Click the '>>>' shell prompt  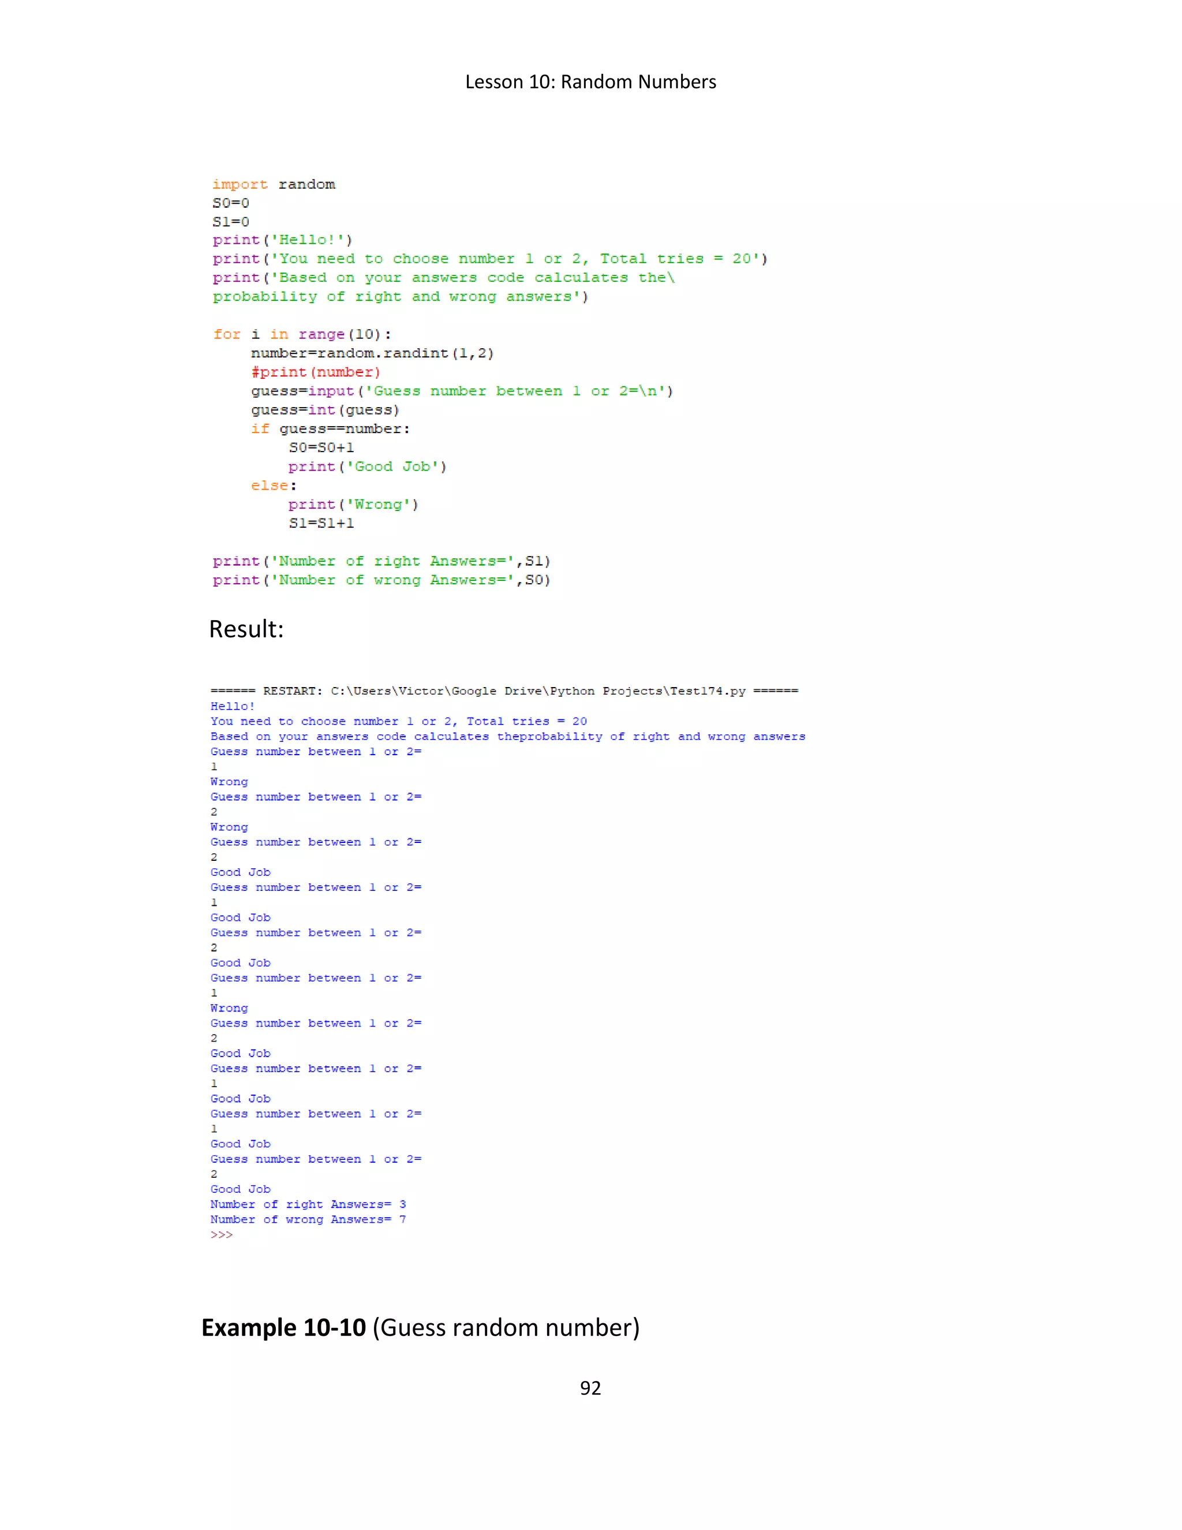point(221,1235)
